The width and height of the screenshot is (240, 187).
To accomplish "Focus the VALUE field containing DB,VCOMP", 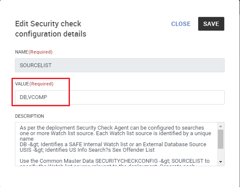I will tap(120, 97).
